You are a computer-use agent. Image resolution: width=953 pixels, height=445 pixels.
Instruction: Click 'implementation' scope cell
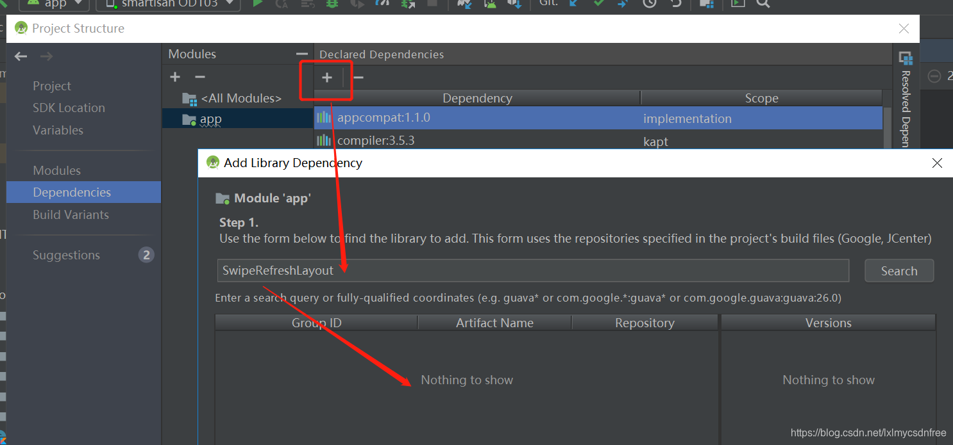(687, 118)
